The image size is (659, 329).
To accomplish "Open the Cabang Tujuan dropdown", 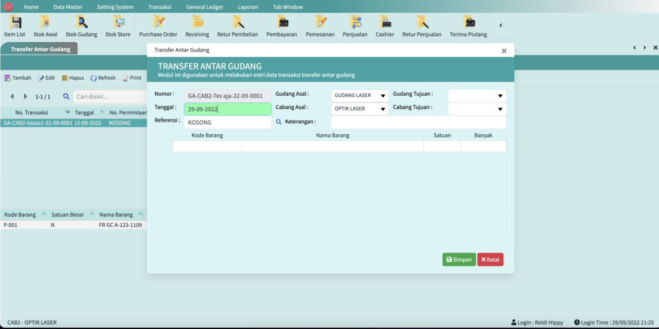I will click(x=477, y=109).
